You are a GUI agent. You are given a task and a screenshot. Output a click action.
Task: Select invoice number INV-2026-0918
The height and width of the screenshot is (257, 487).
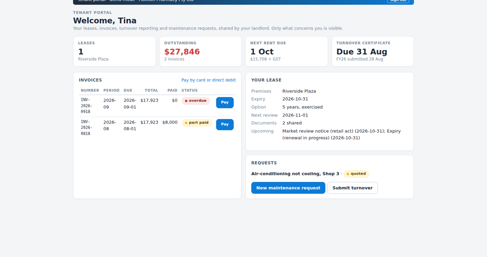pos(86,106)
